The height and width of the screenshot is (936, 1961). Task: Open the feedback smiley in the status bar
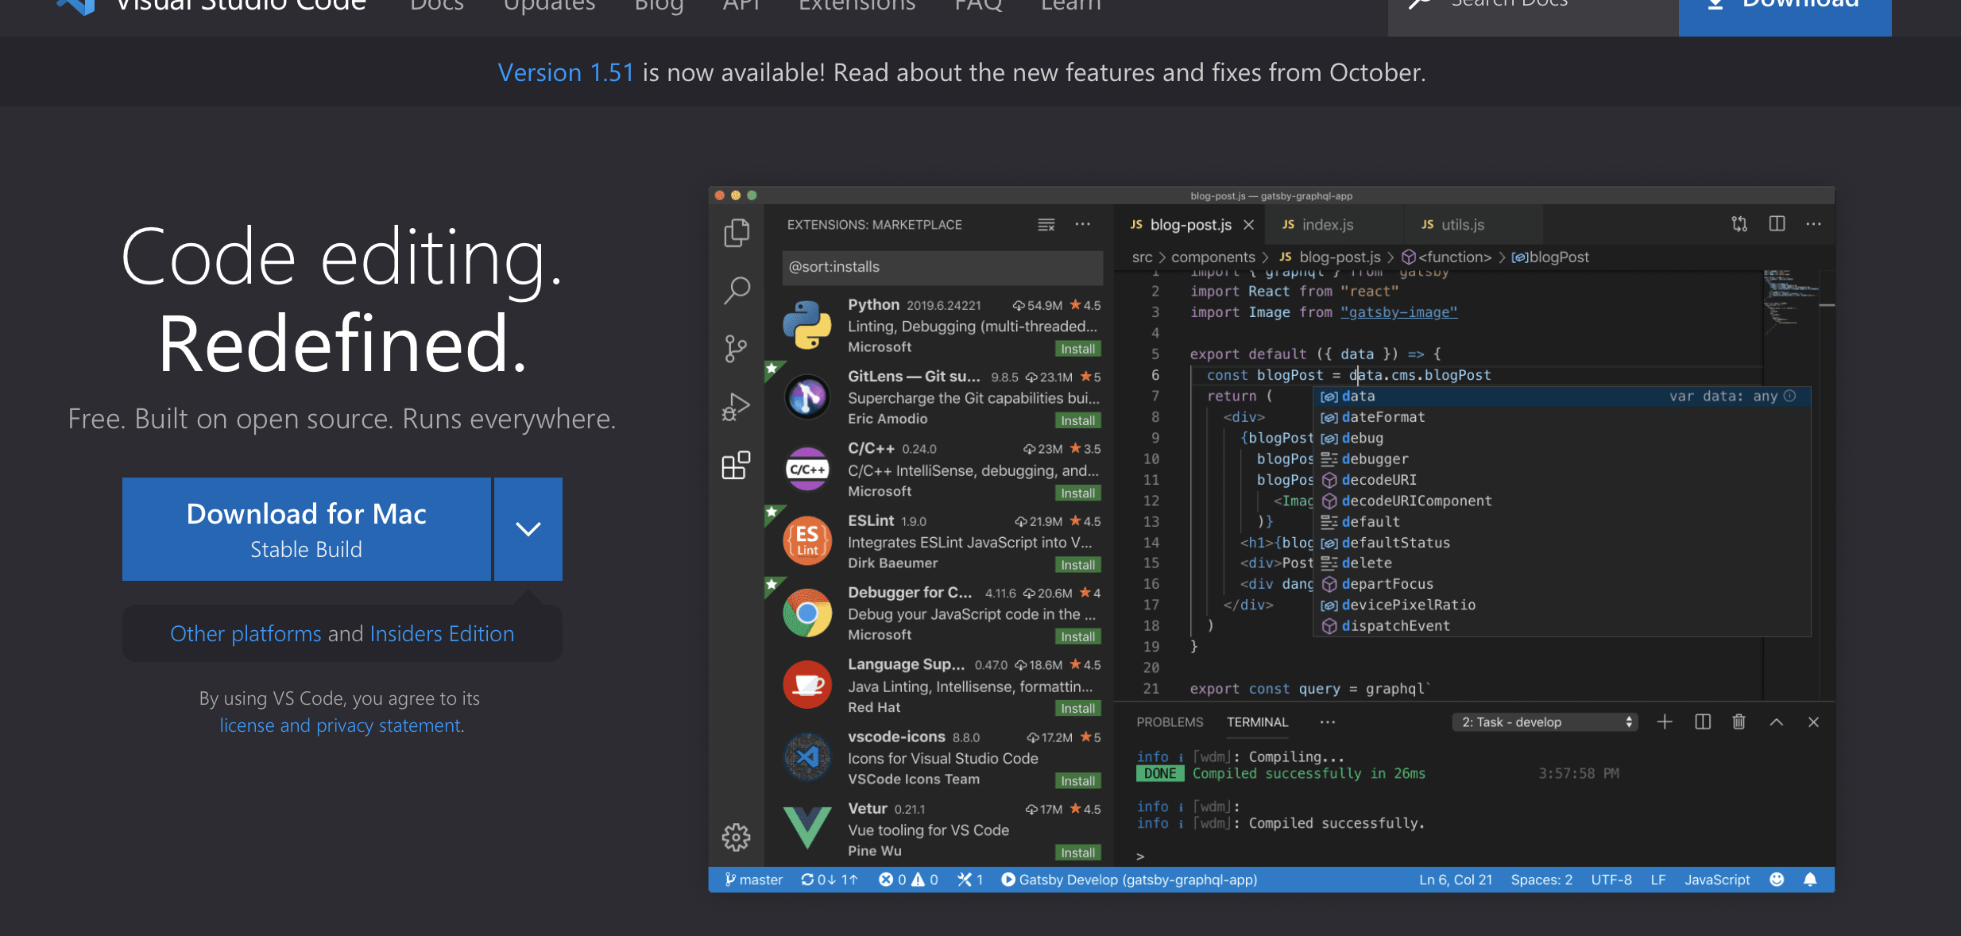click(x=1777, y=880)
